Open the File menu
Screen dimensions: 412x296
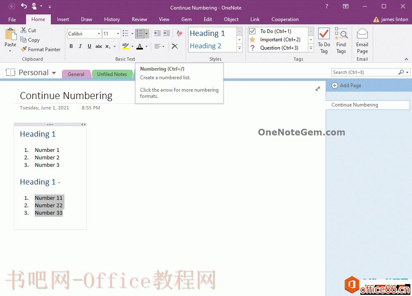[12, 19]
